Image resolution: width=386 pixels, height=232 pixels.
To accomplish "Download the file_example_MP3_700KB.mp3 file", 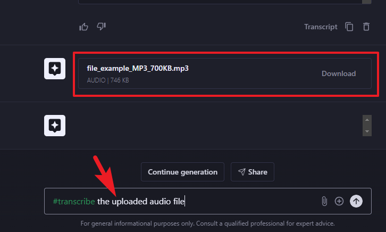I will [339, 73].
